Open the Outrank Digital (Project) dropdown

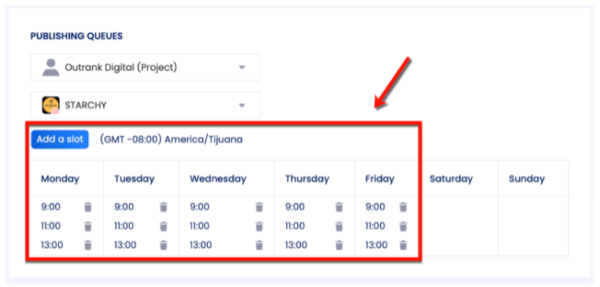[145, 68]
